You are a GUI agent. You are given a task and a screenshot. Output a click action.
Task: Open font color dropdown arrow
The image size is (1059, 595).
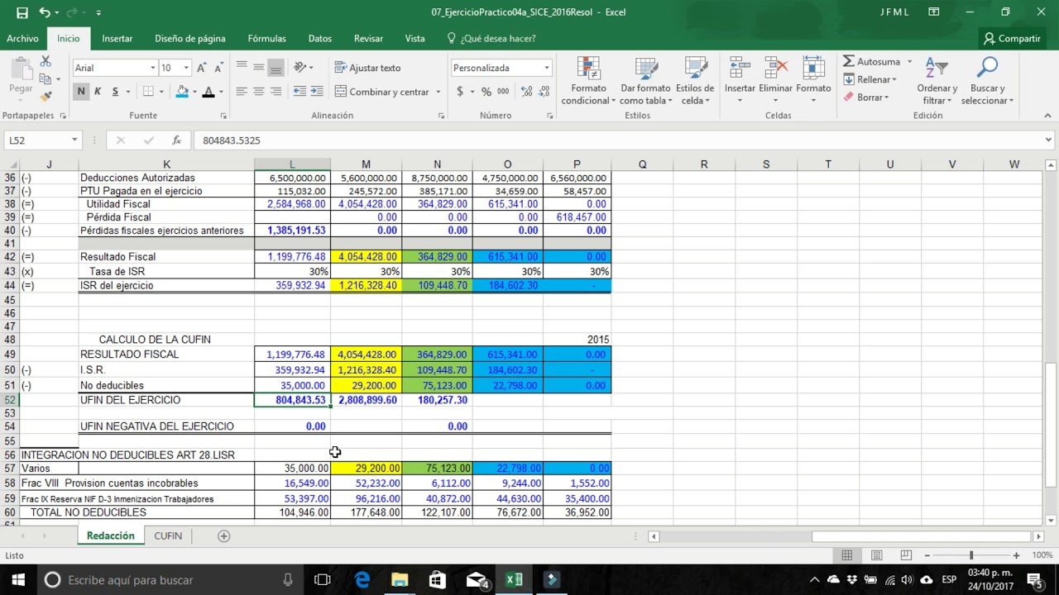[x=221, y=92]
